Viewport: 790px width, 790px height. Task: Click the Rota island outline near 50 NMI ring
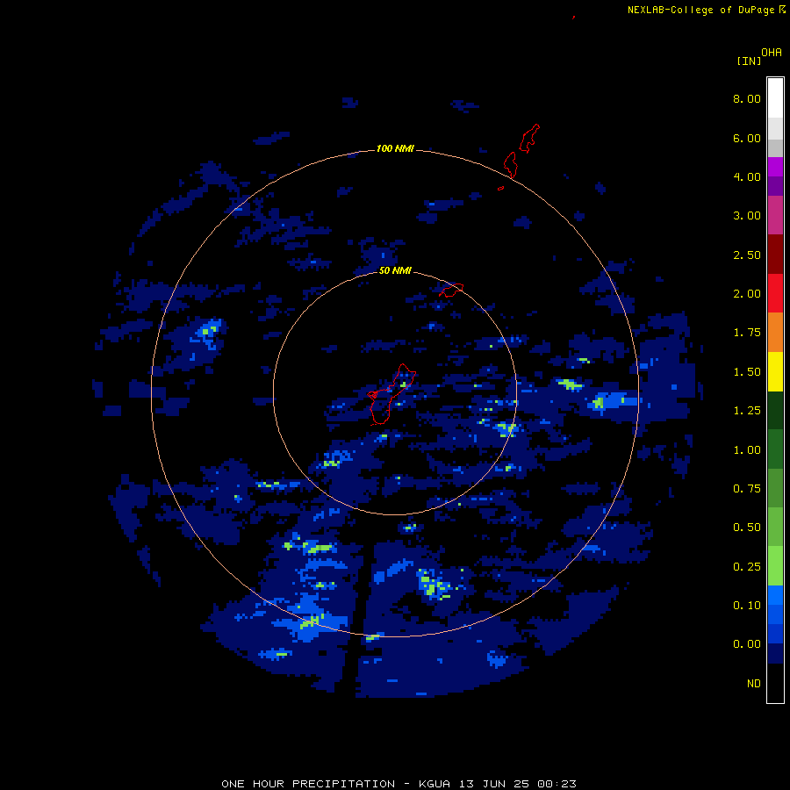pyautogui.click(x=451, y=291)
